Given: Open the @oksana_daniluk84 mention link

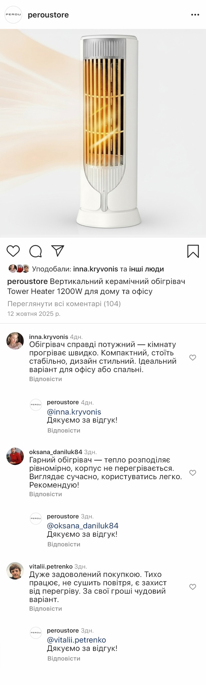Looking at the screenshot, I should click(83, 526).
